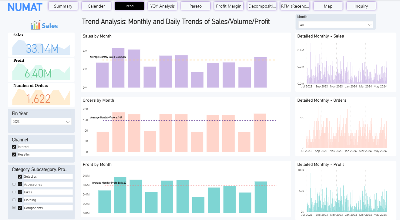Click the tallest purple Sales by Month bar
400x220 pixels.
[x=118, y=68]
